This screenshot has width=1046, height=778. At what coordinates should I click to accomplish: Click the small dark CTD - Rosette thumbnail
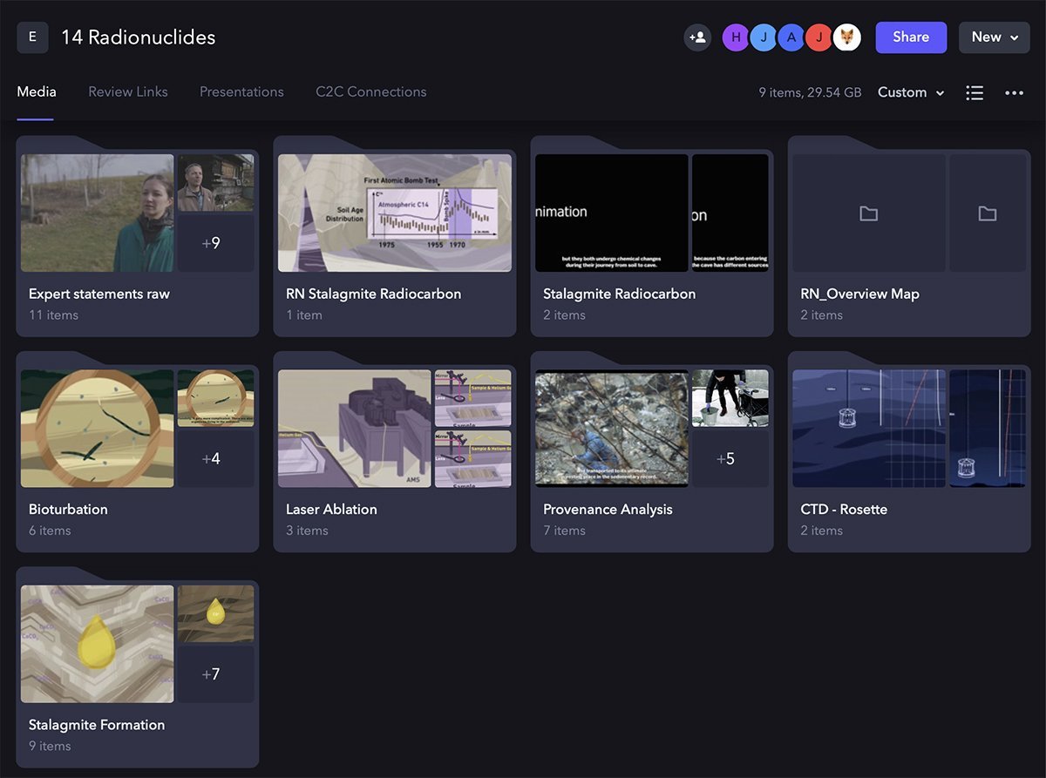(988, 429)
